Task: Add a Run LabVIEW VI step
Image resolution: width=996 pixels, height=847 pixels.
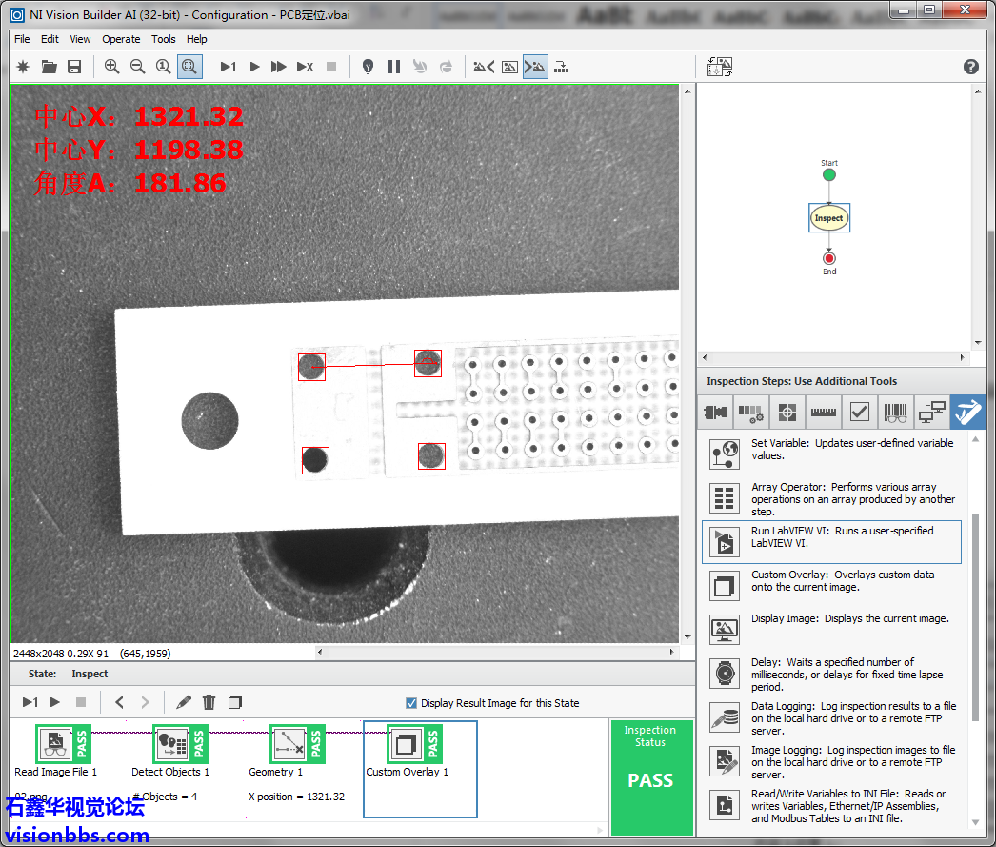Action: 832,542
